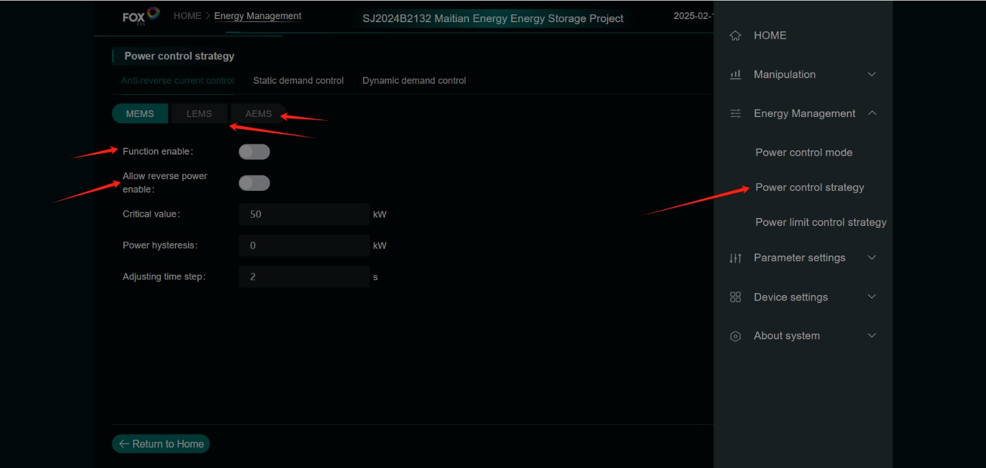Click Energy Management breadcrumb link

pyautogui.click(x=258, y=16)
